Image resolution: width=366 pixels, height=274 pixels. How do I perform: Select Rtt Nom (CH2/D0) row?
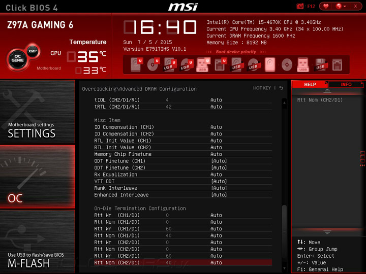(x=183, y=249)
